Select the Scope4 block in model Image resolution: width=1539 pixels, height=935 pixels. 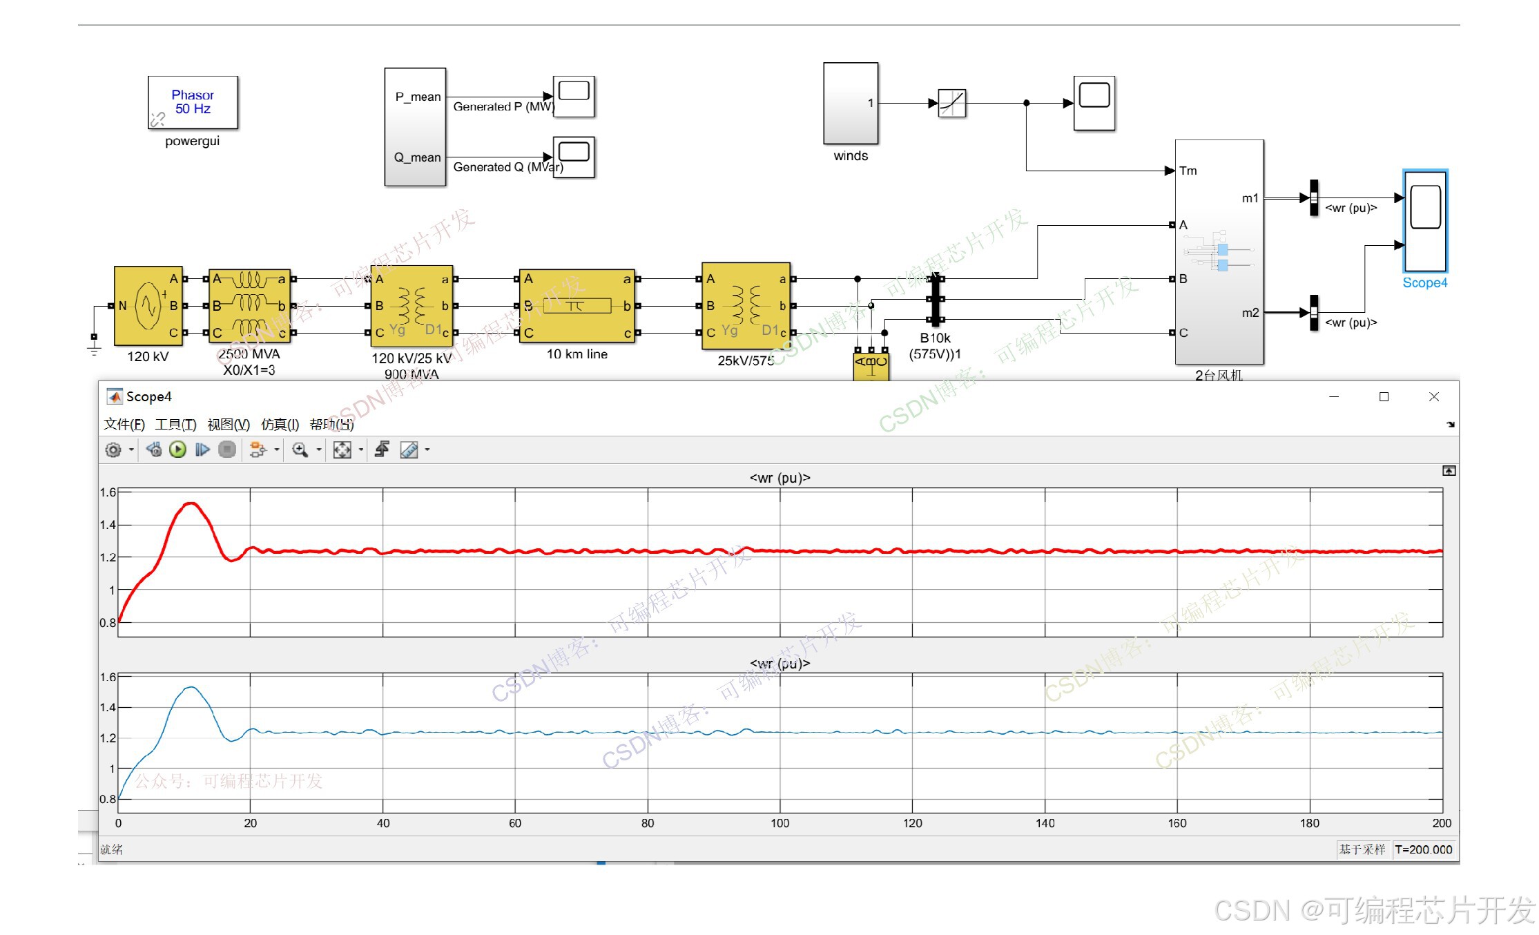(1425, 221)
